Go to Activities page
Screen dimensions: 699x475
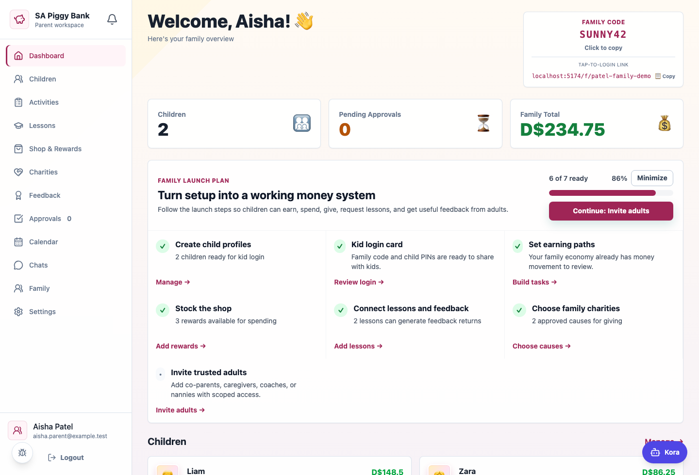pyautogui.click(x=66, y=102)
